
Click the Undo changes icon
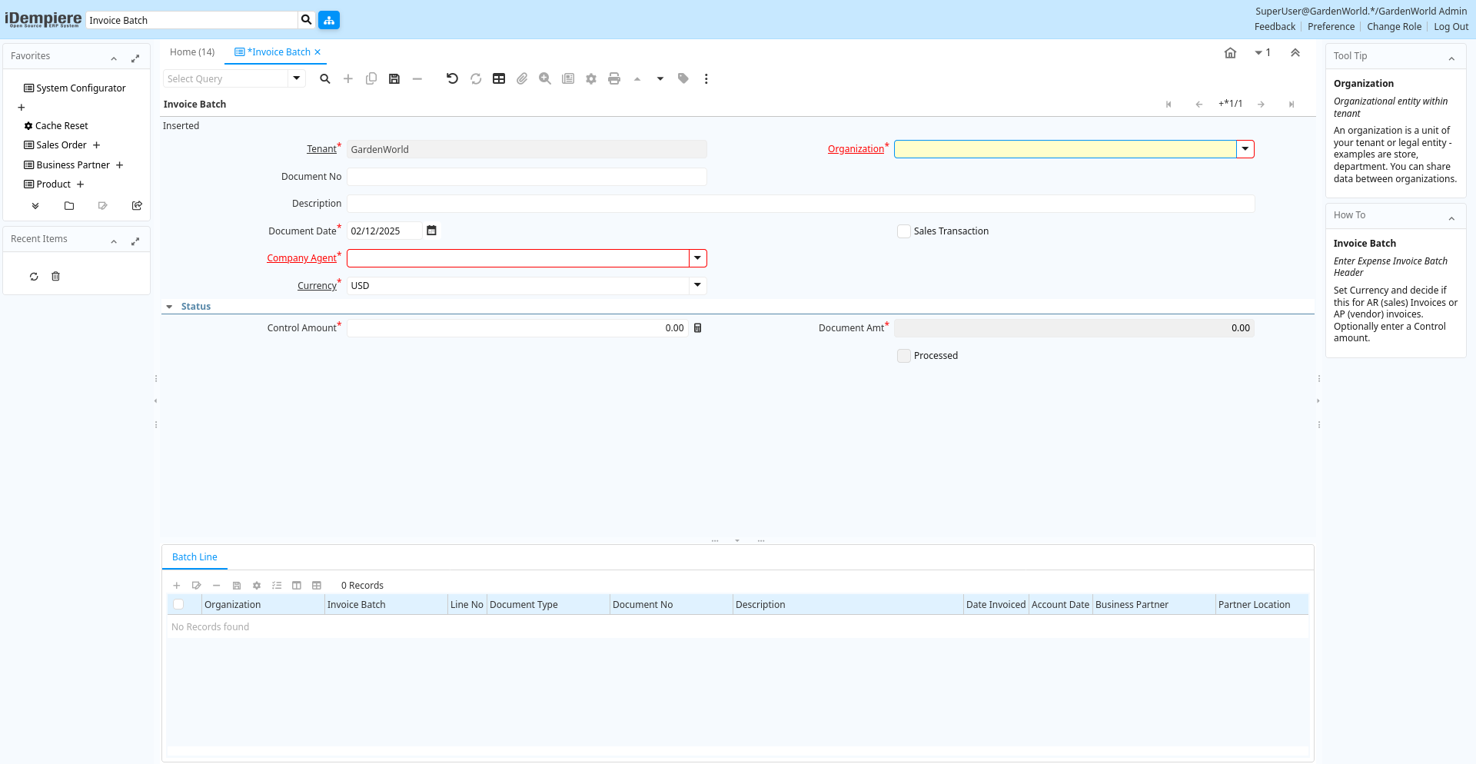tap(452, 78)
